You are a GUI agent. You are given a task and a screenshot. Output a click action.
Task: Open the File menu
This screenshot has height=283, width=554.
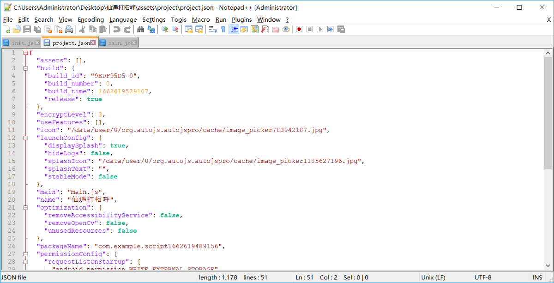pyautogui.click(x=8, y=19)
